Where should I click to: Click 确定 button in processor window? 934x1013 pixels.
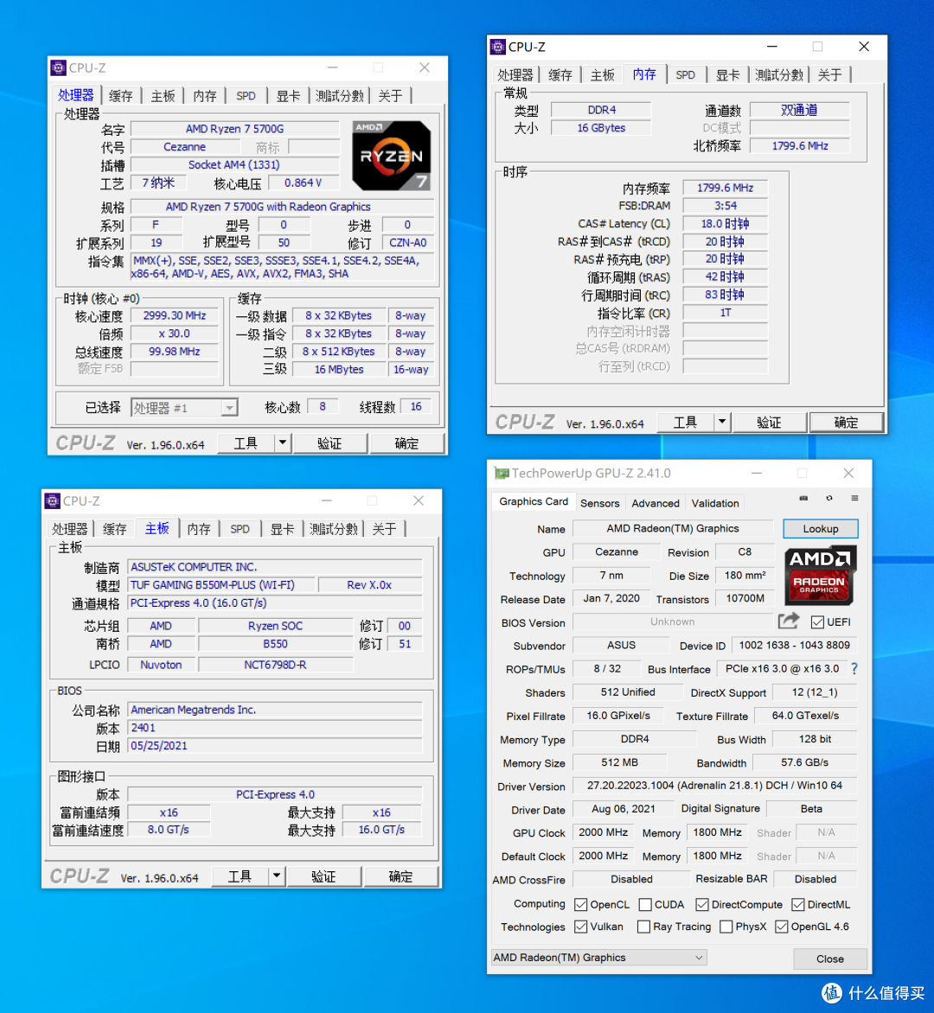[x=406, y=443]
